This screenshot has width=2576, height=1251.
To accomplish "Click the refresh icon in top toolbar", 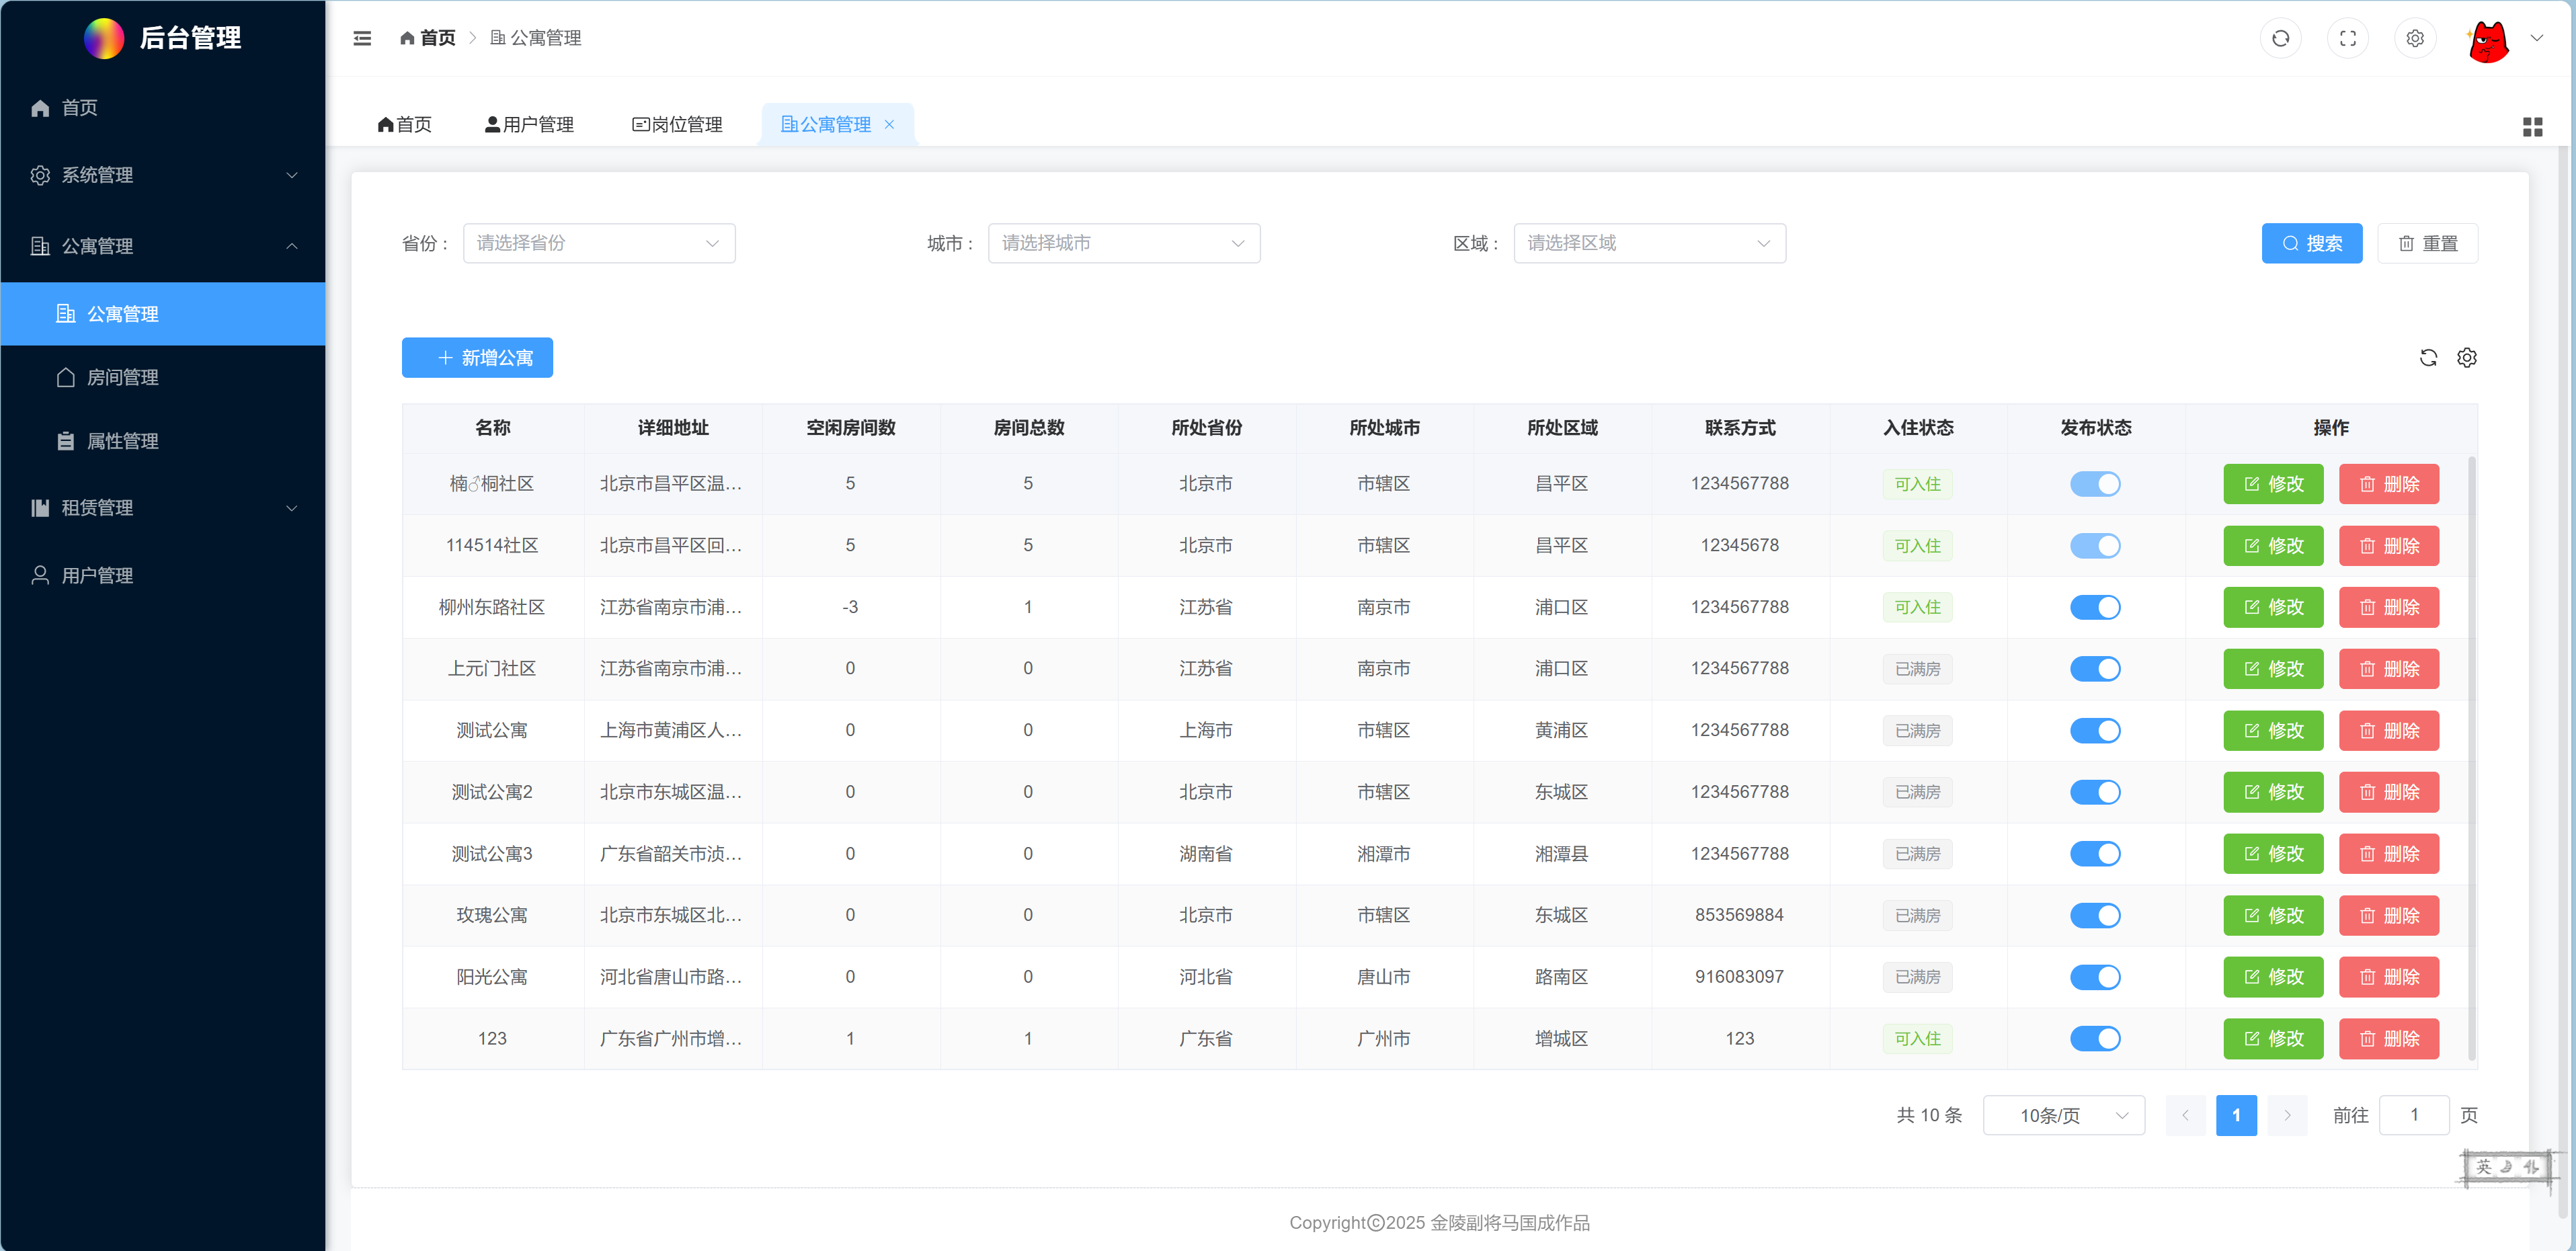I will 2281,38.
